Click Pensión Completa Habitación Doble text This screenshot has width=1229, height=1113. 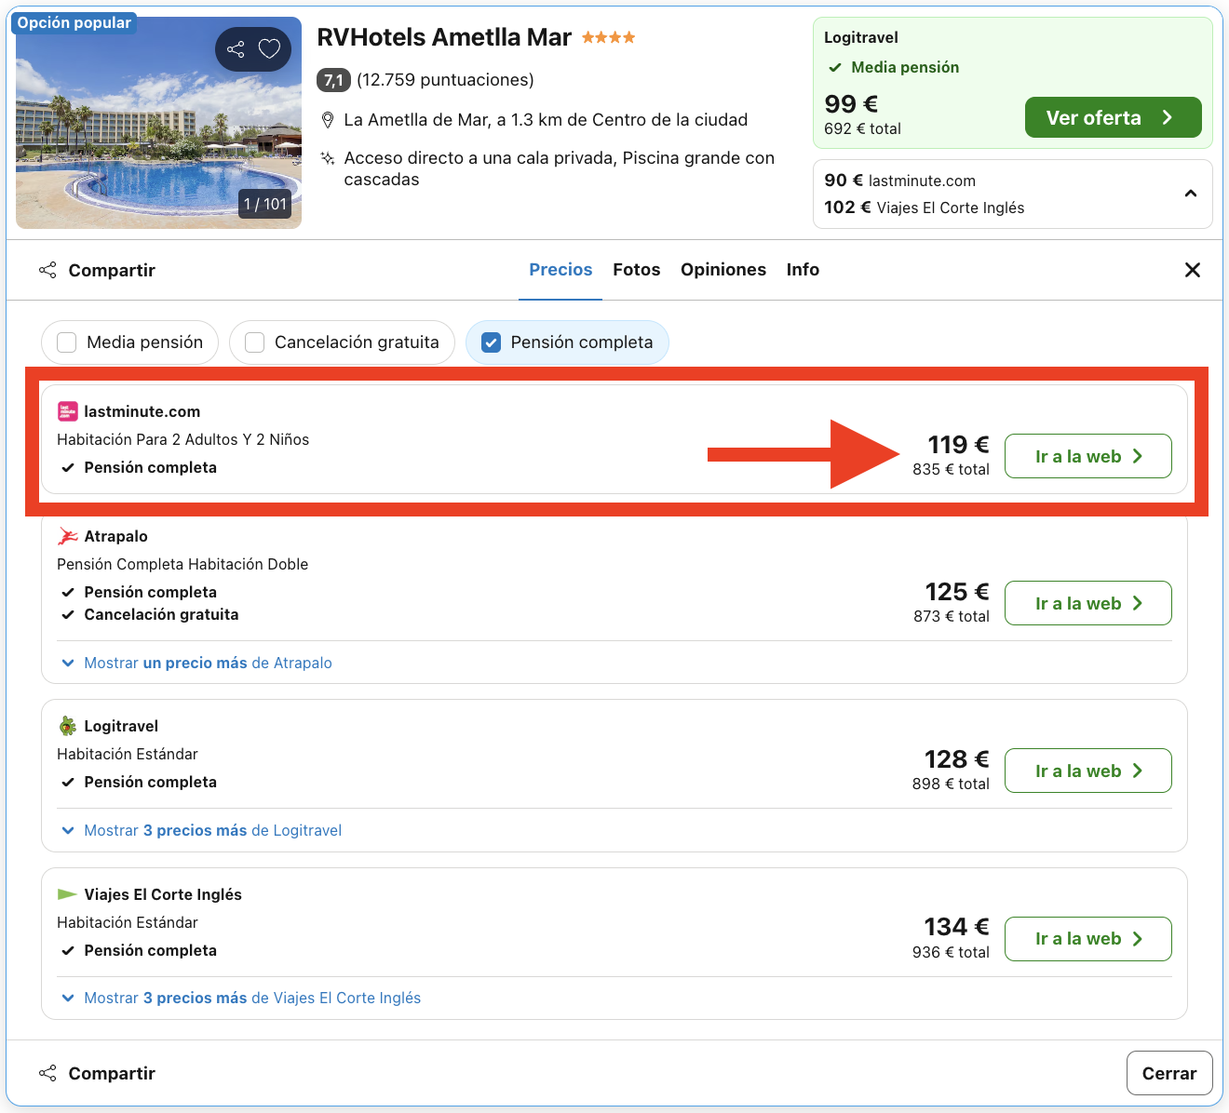pos(182,564)
